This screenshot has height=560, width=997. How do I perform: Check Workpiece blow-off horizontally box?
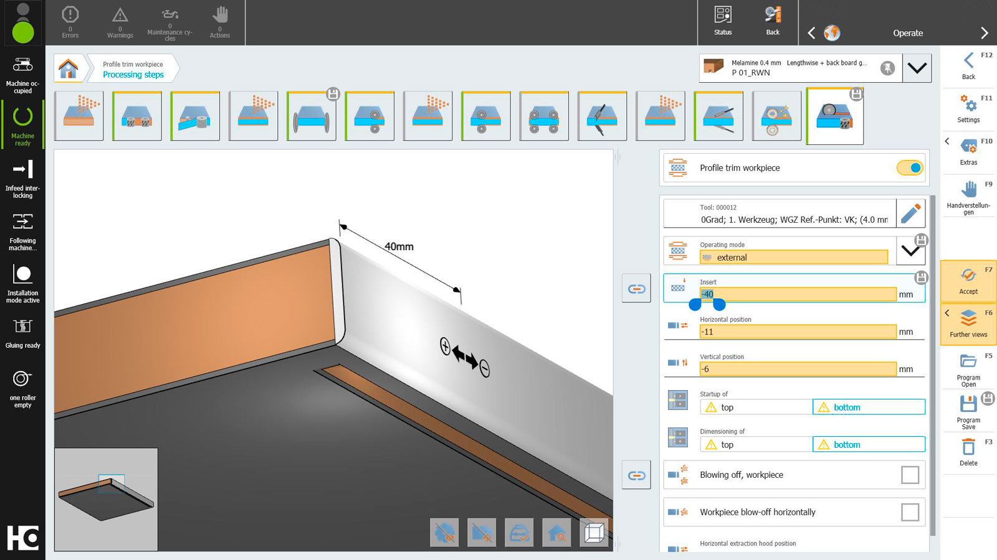tap(910, 512)
